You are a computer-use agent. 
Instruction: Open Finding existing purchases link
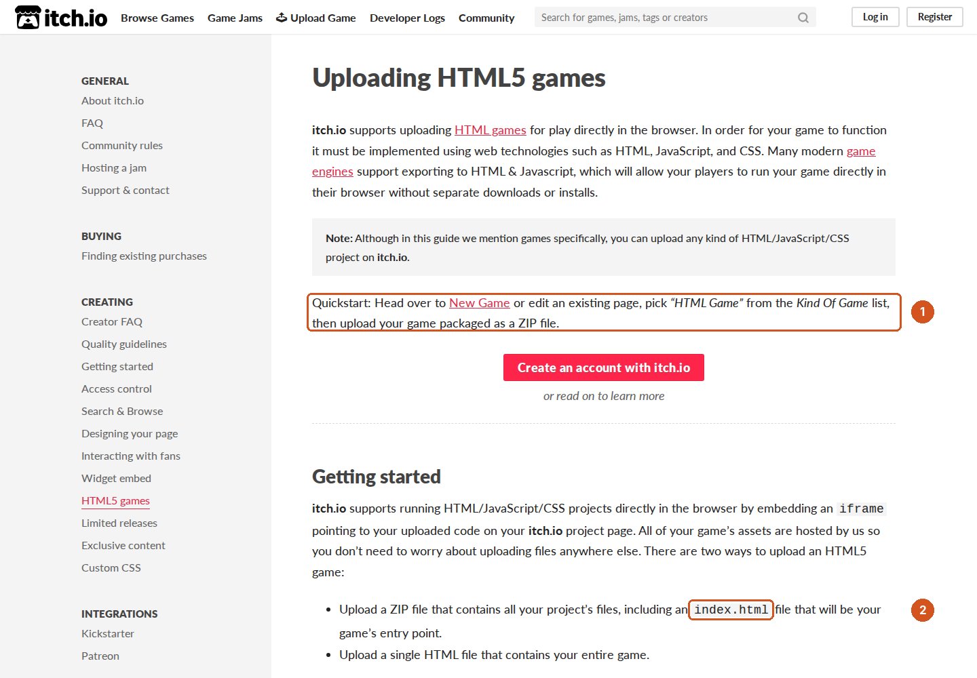coord(144,256)
